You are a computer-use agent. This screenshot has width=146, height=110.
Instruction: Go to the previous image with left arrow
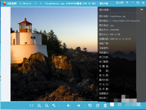click(x=69, y=106)
